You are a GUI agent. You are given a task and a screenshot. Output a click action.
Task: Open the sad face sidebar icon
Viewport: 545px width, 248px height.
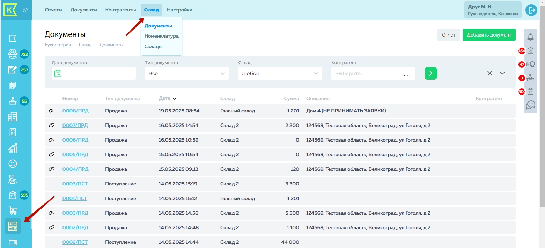tap(13, 163)
